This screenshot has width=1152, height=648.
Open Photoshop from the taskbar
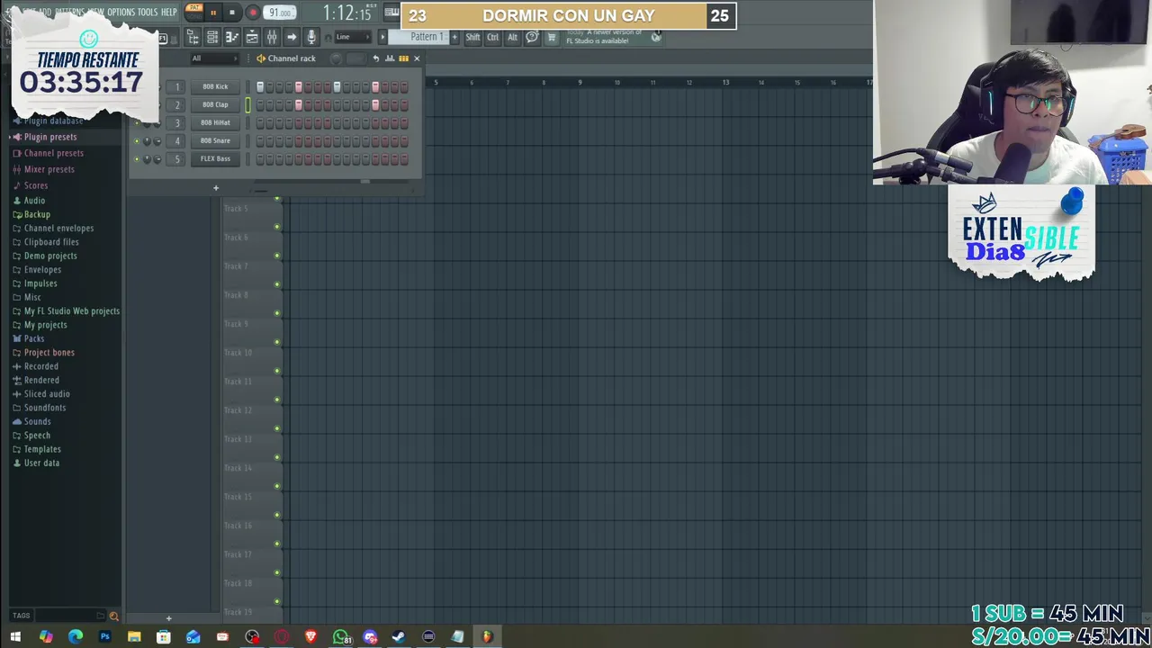pyautogui.click(x=104, y=637)
